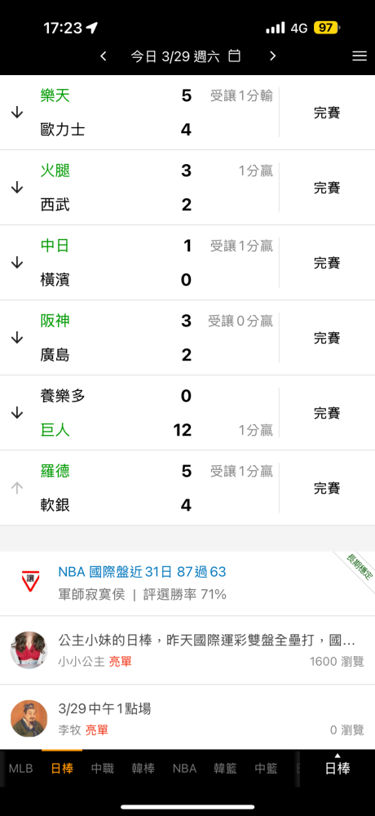Screen dimensions: 375x816
Task: Go to previous day with left chevron
Action: 103,56
